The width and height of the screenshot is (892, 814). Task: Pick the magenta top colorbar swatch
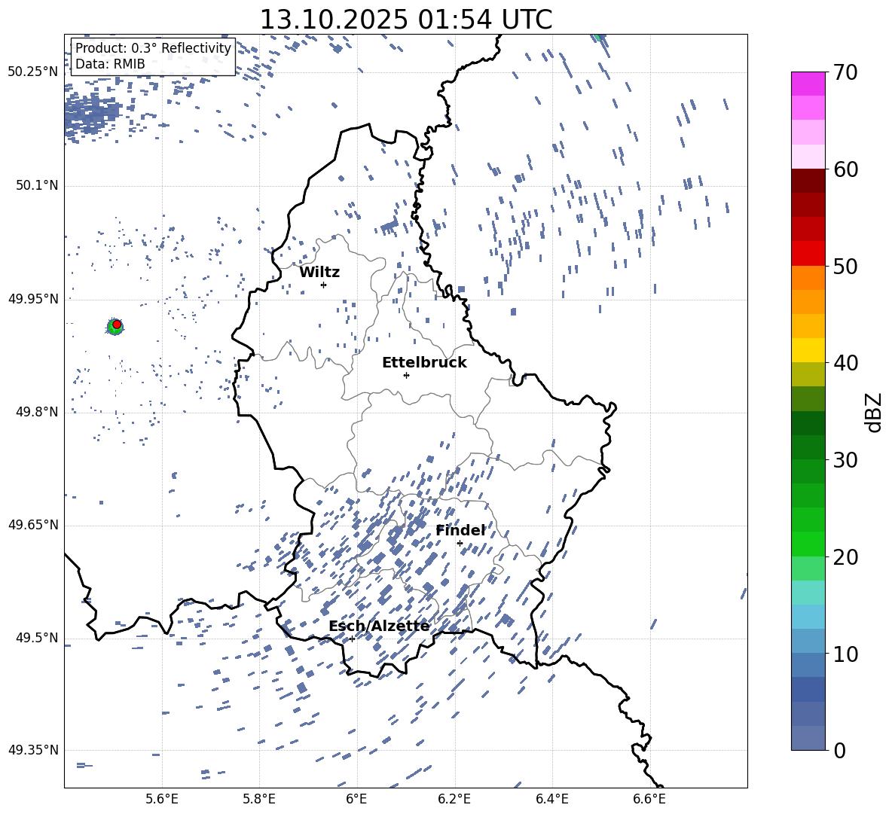pos(808,84)
